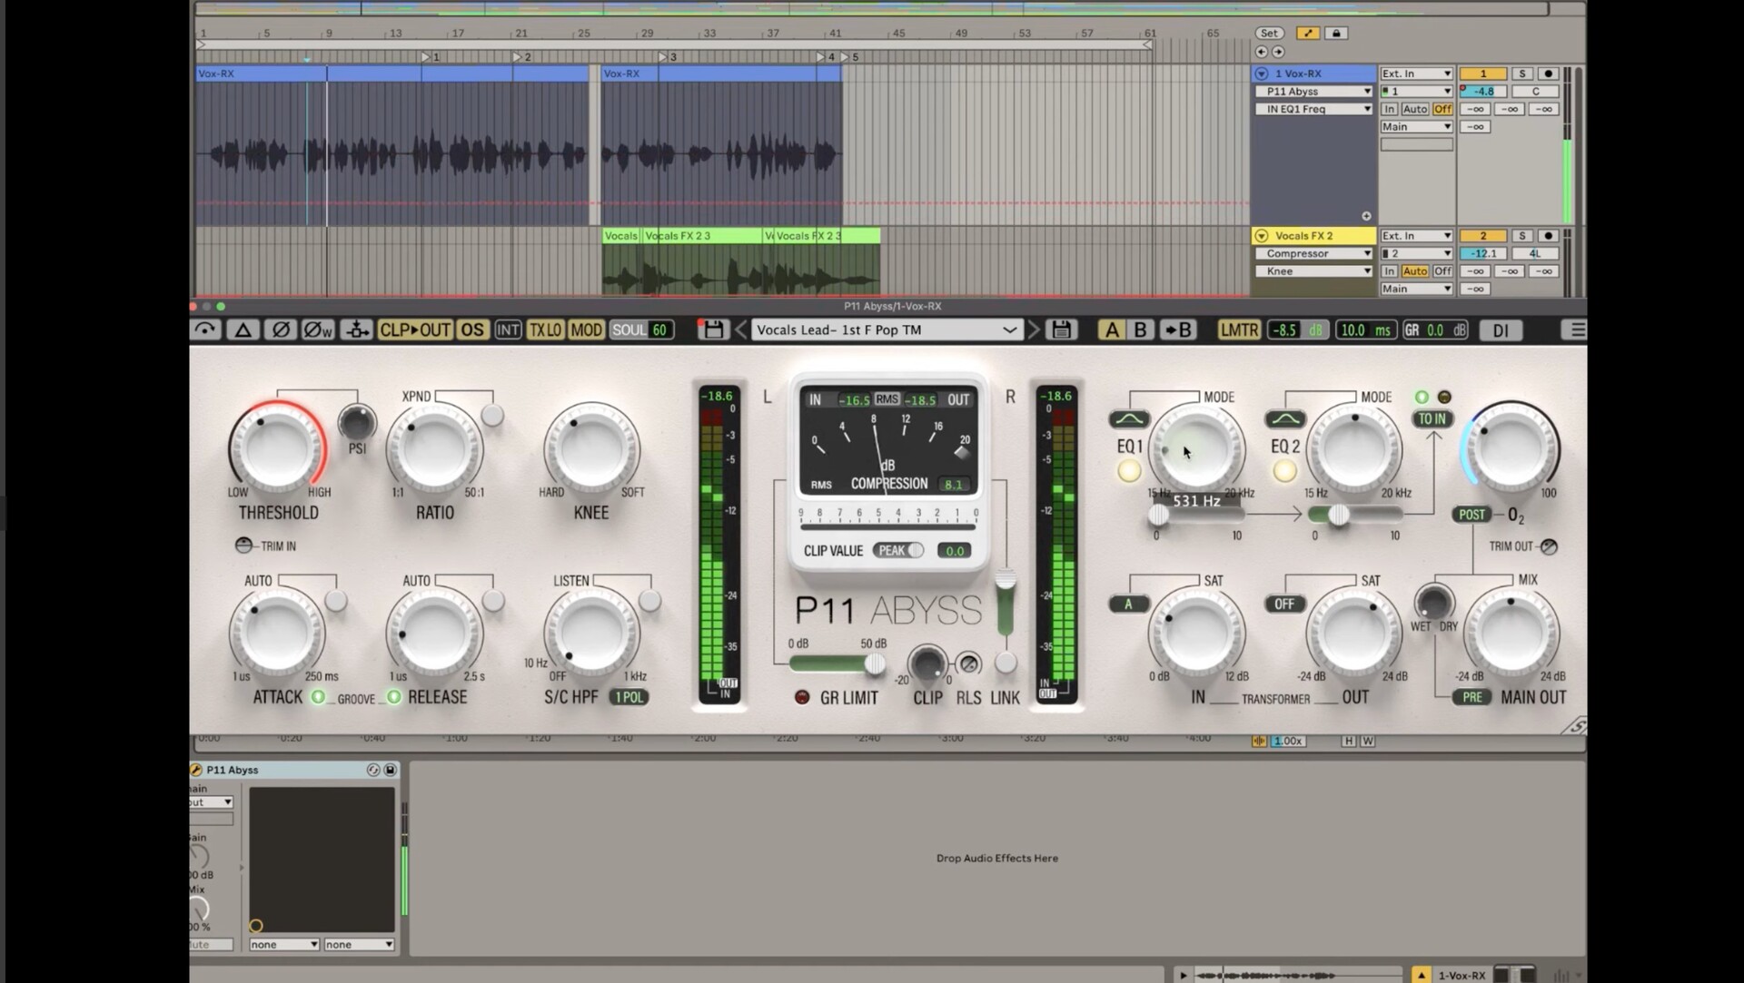
Task: Click the copy A to B arrow button
Action: click(1178, 329)
